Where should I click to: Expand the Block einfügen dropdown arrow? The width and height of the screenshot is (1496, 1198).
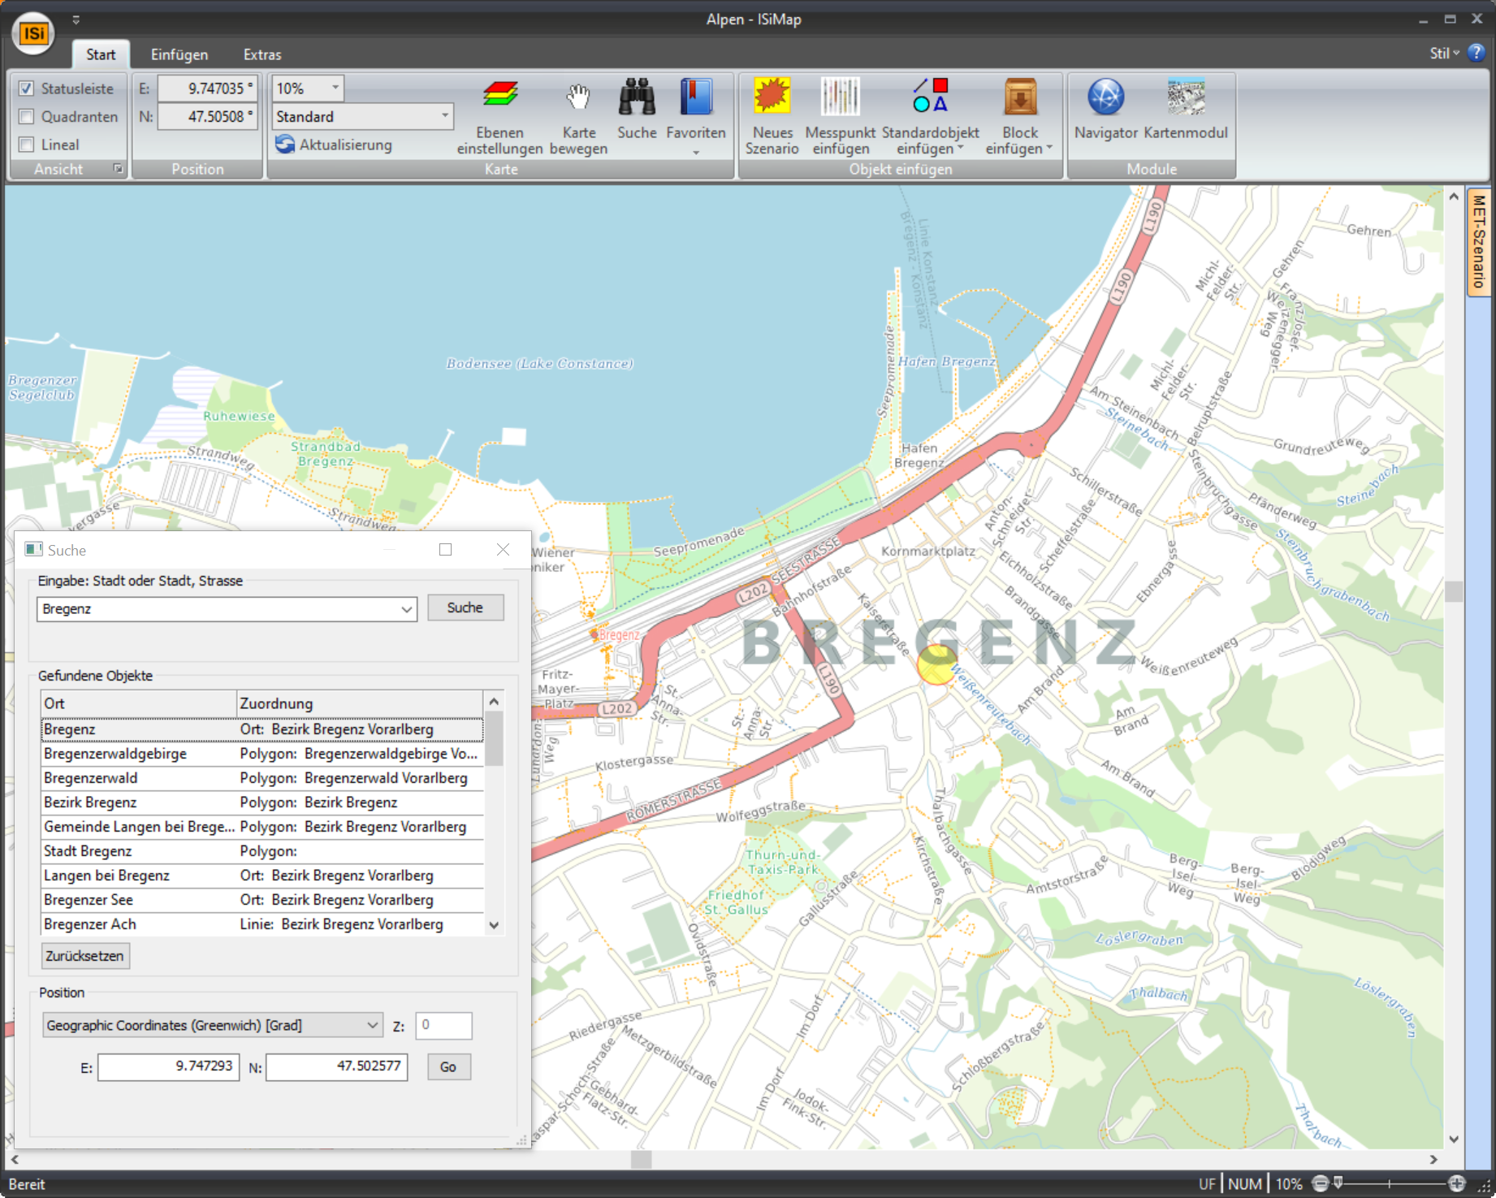click(x=1048, y=148)
